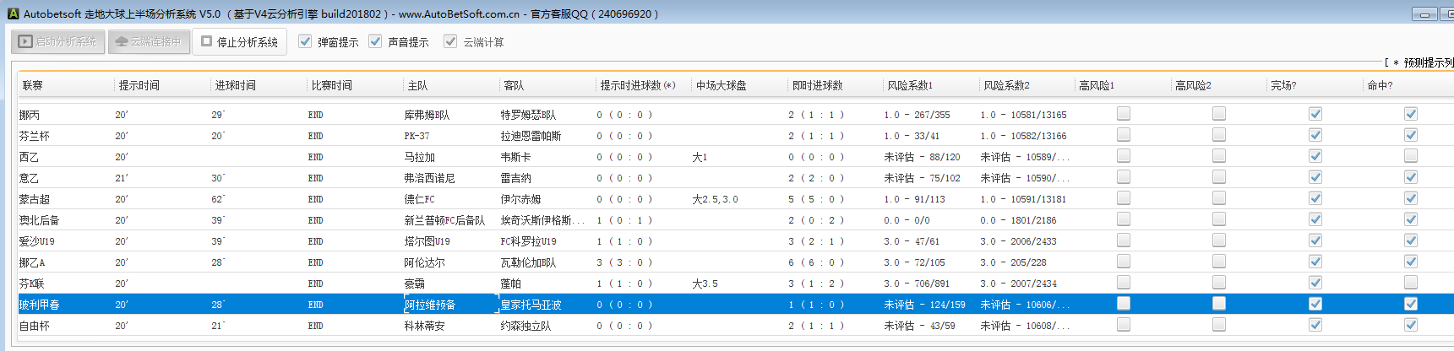Click the 启动分析系统 play icon button
Screen dimensions: 1454x351
pos(58,41)
